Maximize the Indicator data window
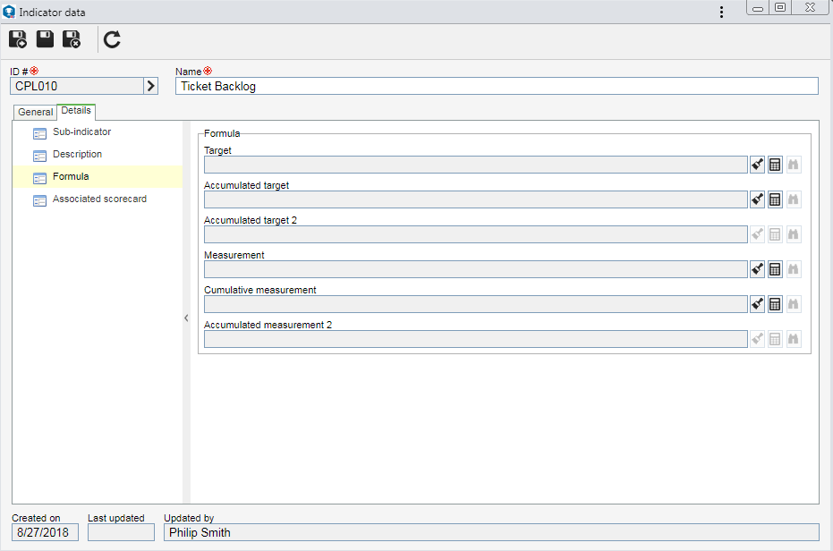Image resolution: width=833 pixels, height=551 pixels. point(780,7)
